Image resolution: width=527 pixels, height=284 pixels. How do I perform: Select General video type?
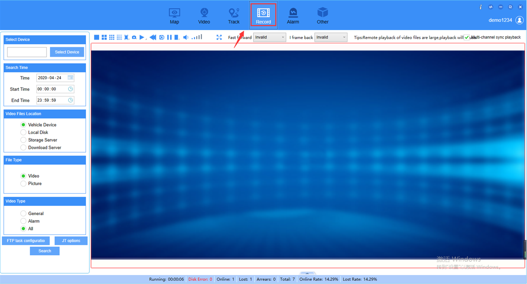(23, 214)
